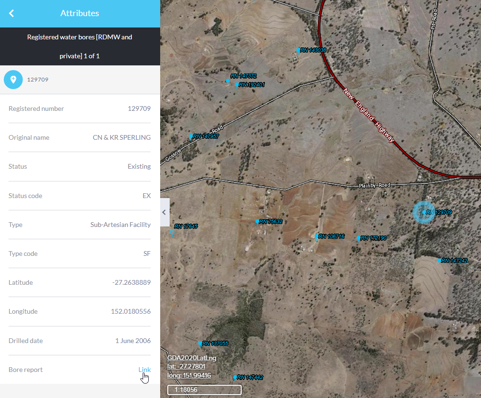Select bore marker RN 192401
The image size is (481, 398).
pyautogui.click(x=237, y=85)
